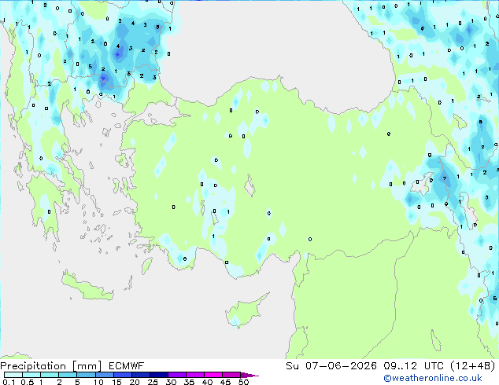Click the forecast offset '(12+48)'
This screenshot has height=385, width=499.
pyautogui.click(x=473, y=366)
